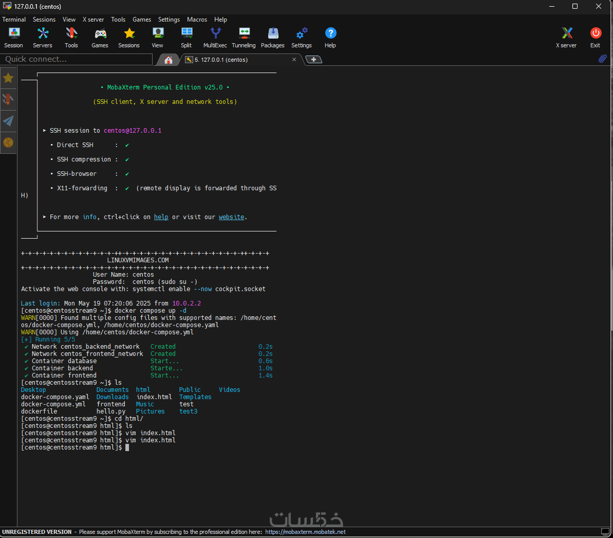Click the help link in banner
This screenshot has height=538, width=613.
[x=161, y=217]
